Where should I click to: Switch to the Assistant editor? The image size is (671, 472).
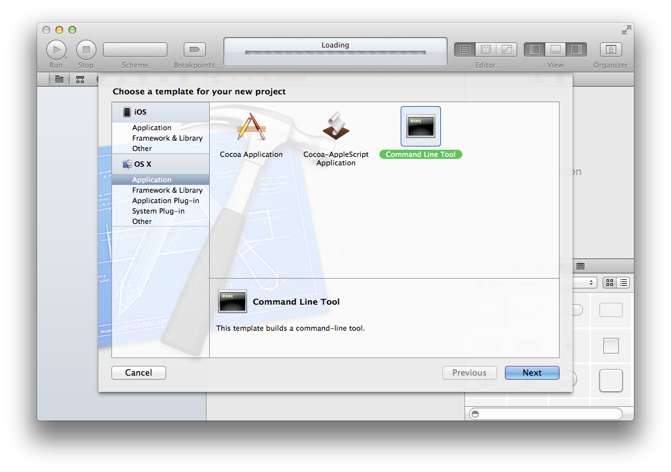pos(486,49)
